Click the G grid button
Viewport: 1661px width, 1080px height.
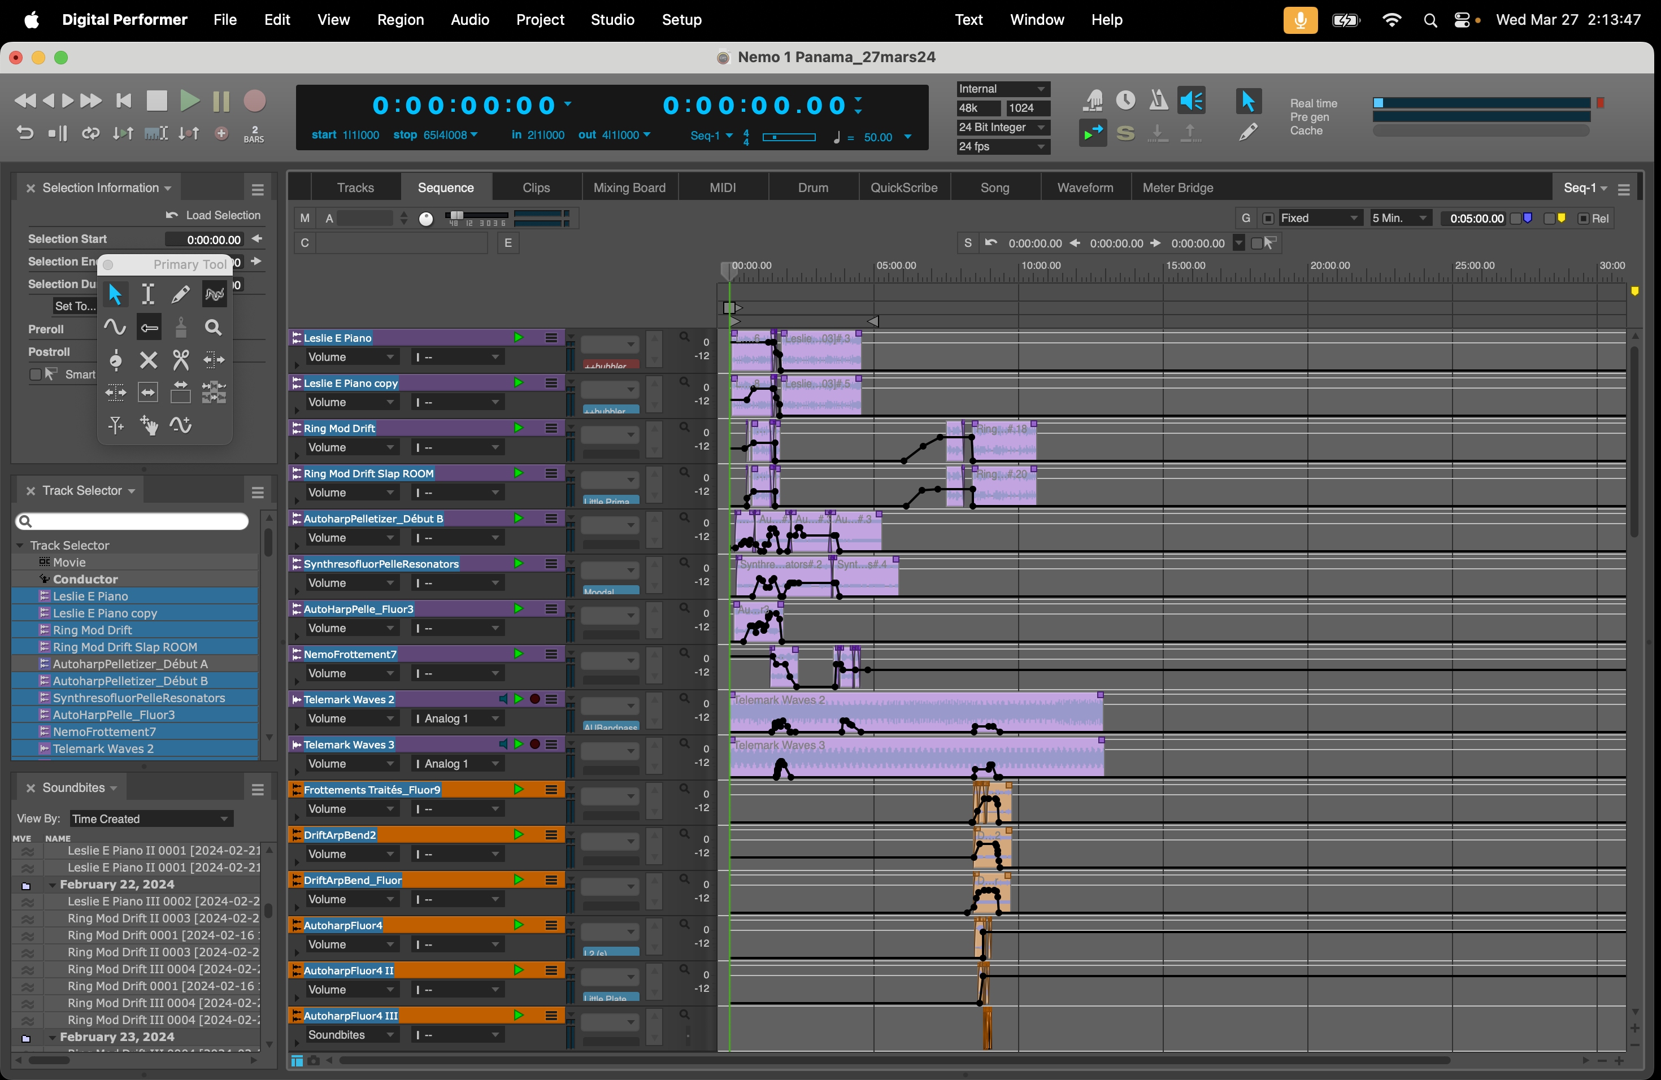(1246, 219)
